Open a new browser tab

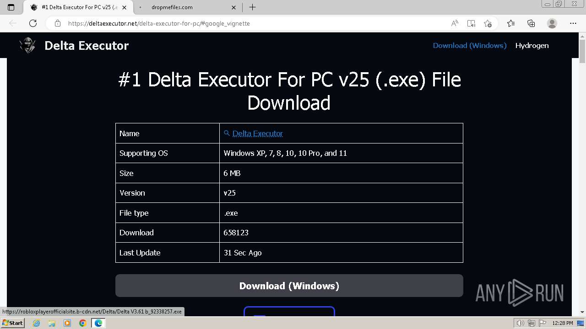pyautogui.click(x=252, y=7)
